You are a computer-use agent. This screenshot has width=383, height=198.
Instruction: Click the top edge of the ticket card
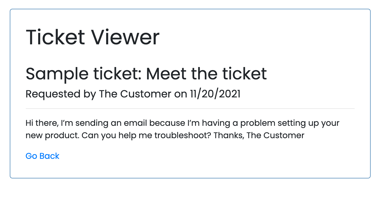(190, 9)
